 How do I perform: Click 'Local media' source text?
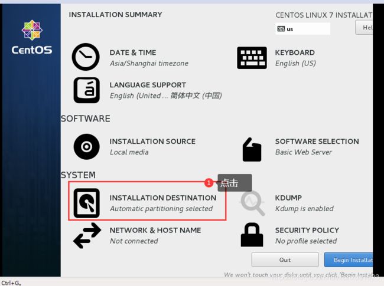coord(129,152)
